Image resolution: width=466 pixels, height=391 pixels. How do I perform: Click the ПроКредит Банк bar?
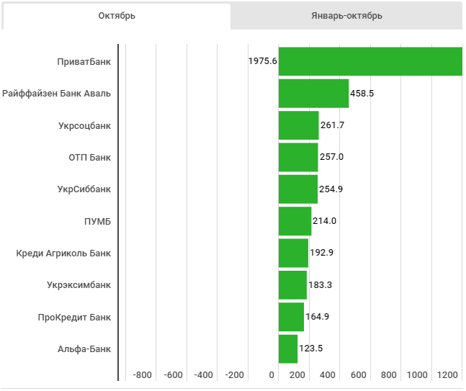tap(291, 317)
